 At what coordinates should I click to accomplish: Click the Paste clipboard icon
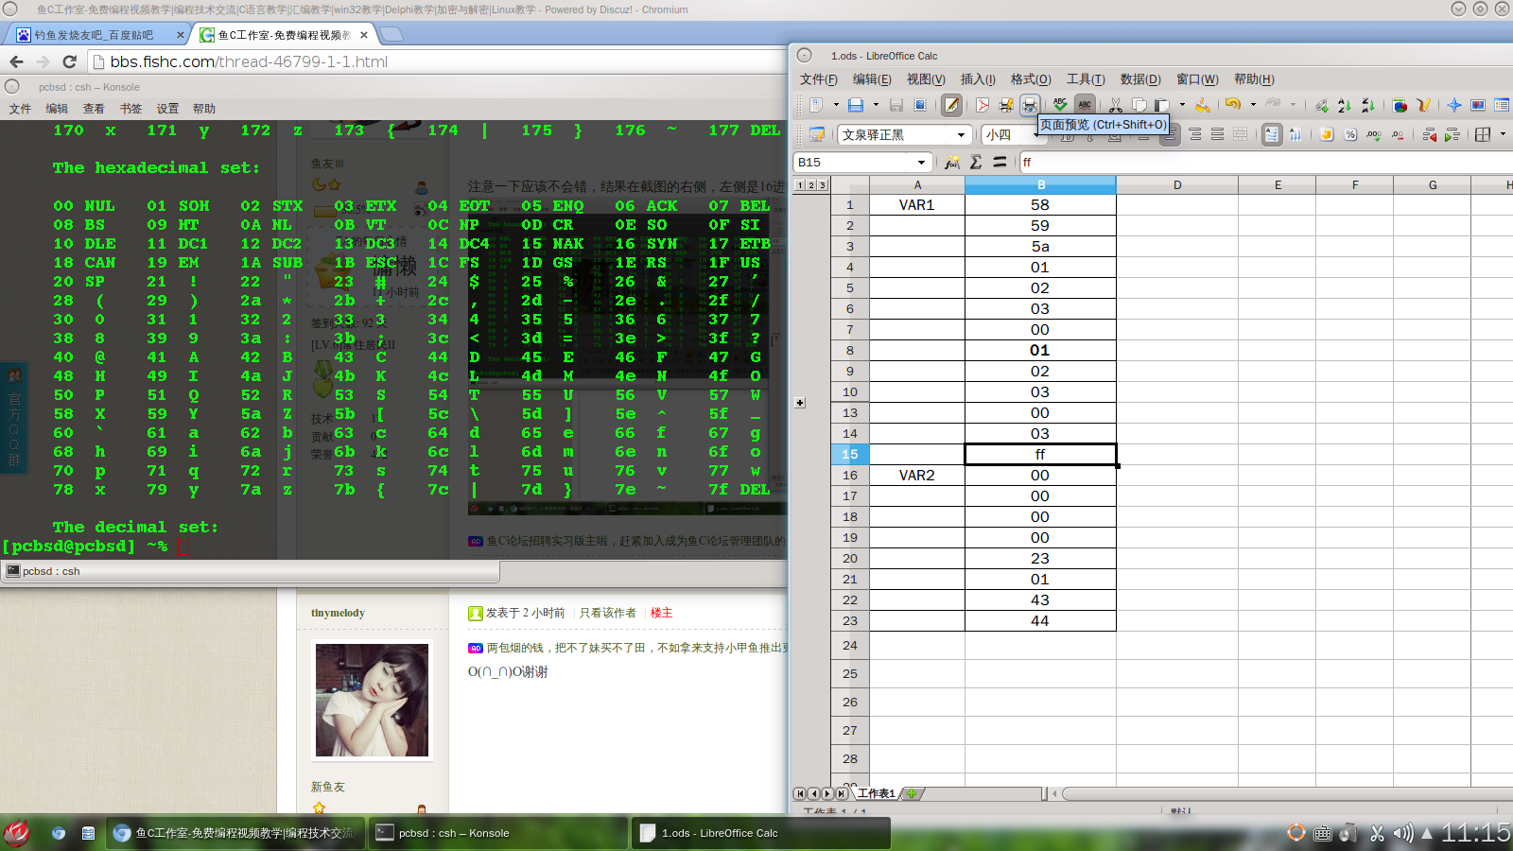pos(1162,105)
